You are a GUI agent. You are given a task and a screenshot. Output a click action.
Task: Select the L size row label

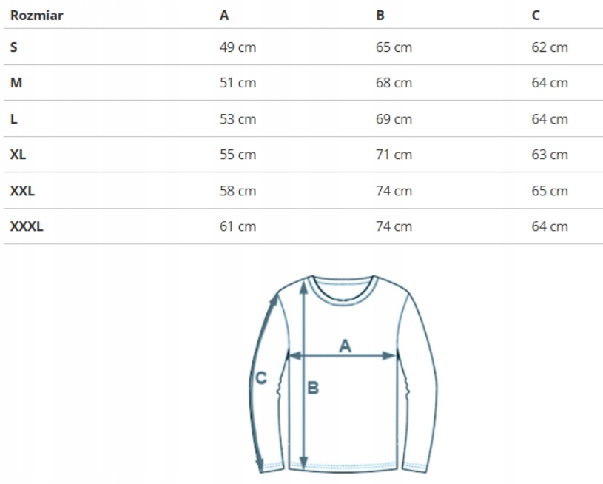(x=14, y=119)
